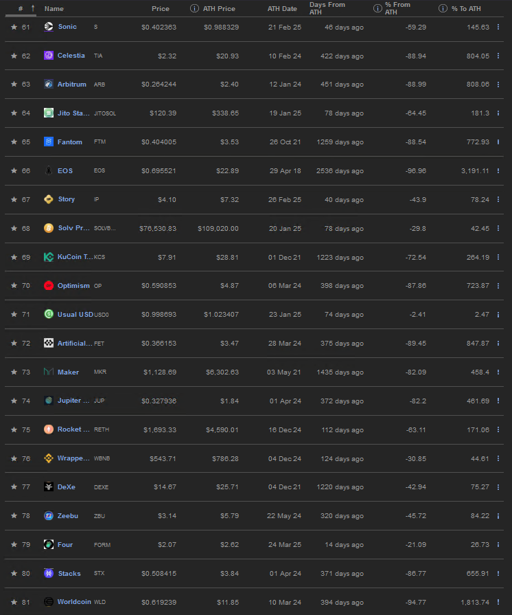512x615 pixels.
Task: Open more options for Fantom row
Action: coord(498,142)
